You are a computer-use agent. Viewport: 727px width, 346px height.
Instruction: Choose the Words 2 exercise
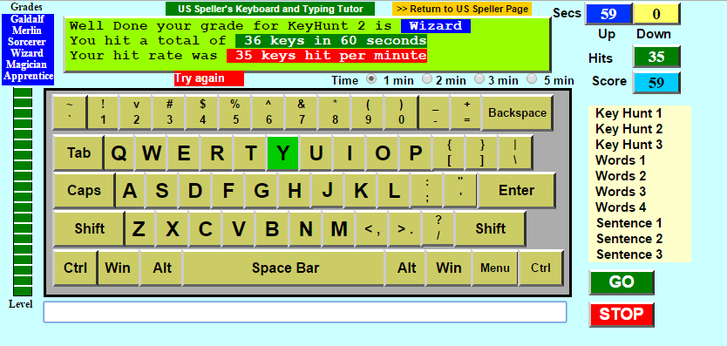[621, 176]
